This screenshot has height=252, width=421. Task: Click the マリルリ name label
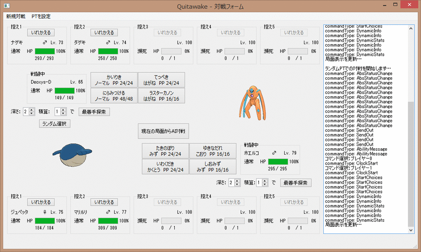(80, 212)
